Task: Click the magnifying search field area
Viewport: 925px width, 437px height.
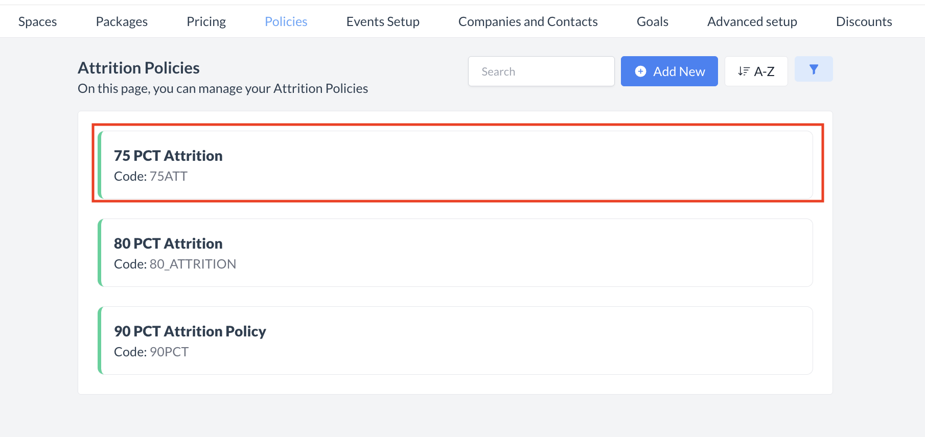Action: pos(541,71)
